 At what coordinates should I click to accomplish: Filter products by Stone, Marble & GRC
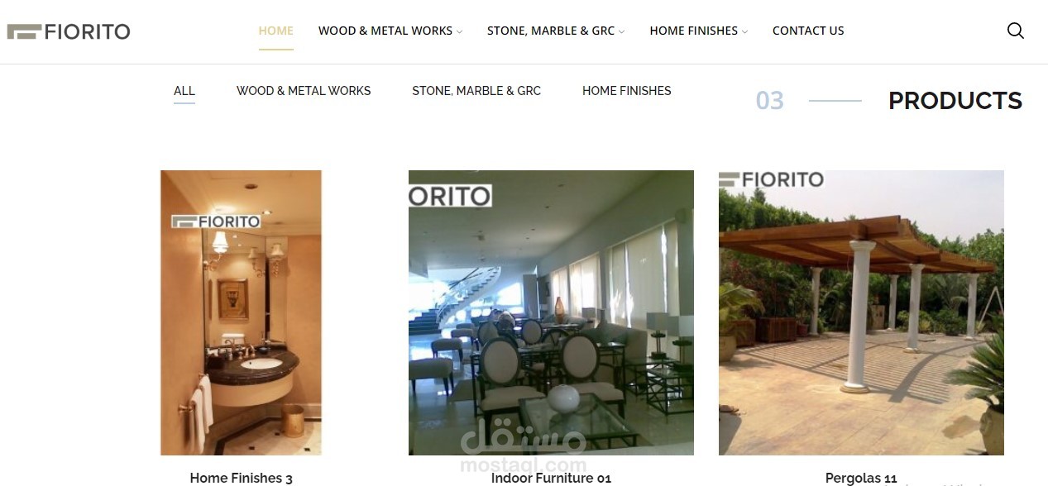click(x=476, y=91)
